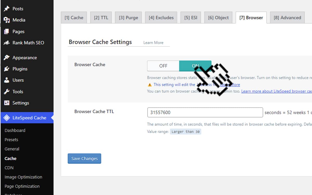Screen dimensions: 312x195
Task: Open the Image Optimization submenu
Action: coord(23,177)
